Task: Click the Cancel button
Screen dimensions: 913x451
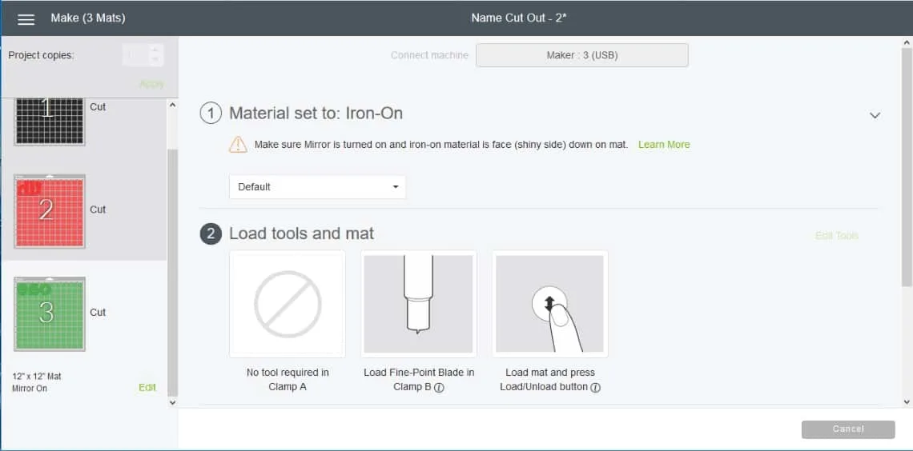Action: (x=848, y=429)
